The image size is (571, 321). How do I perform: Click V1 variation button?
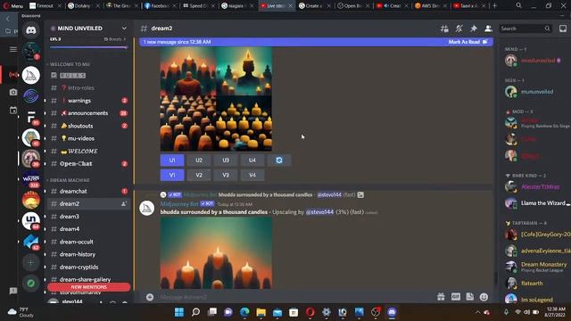[172, 175]
